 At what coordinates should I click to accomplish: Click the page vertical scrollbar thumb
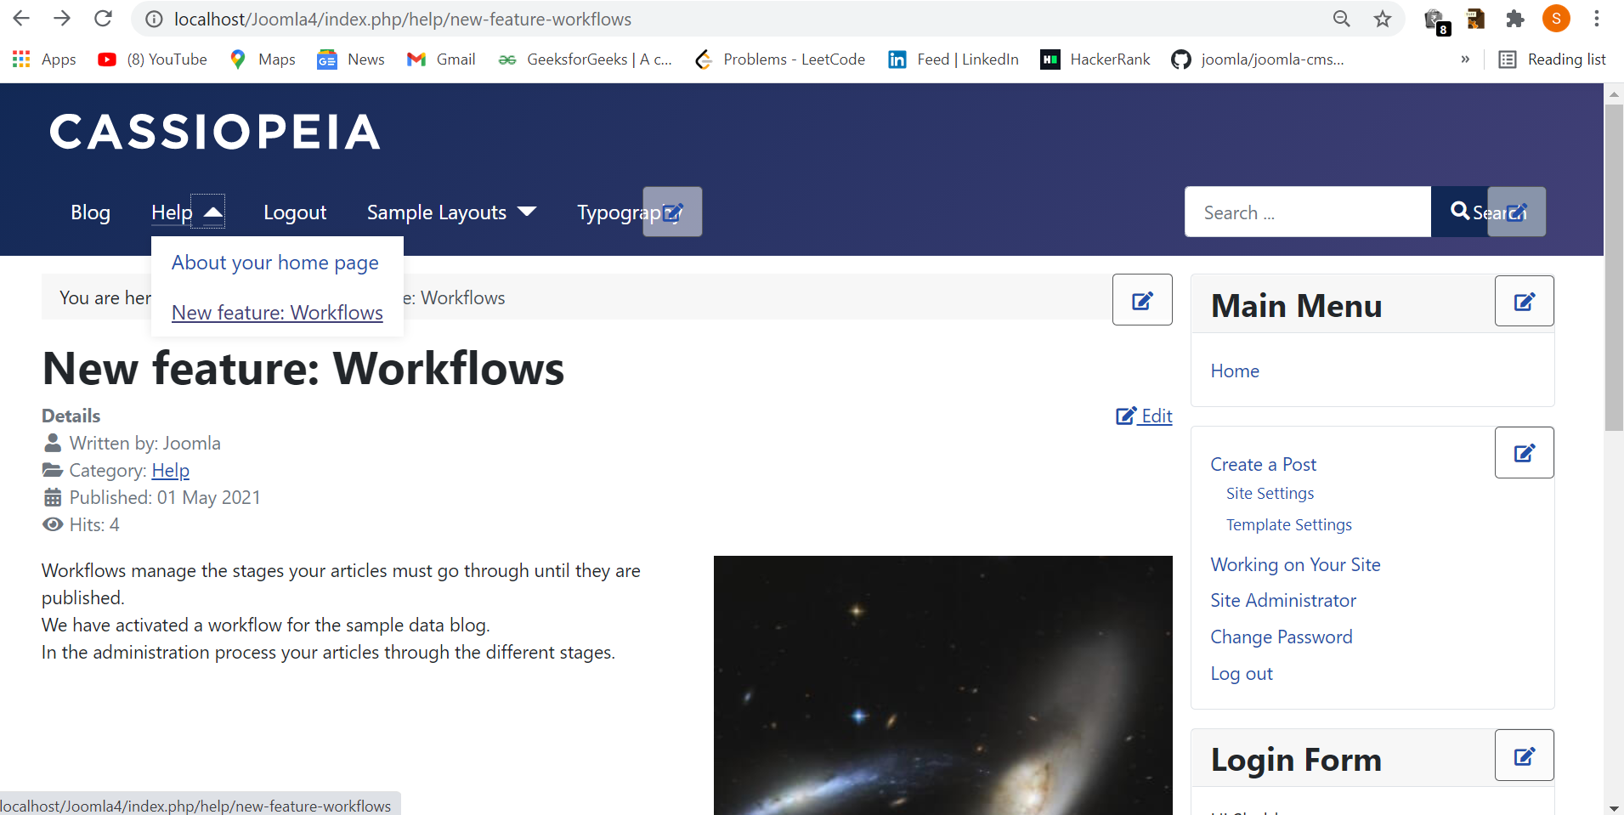tap(1614, 268)
